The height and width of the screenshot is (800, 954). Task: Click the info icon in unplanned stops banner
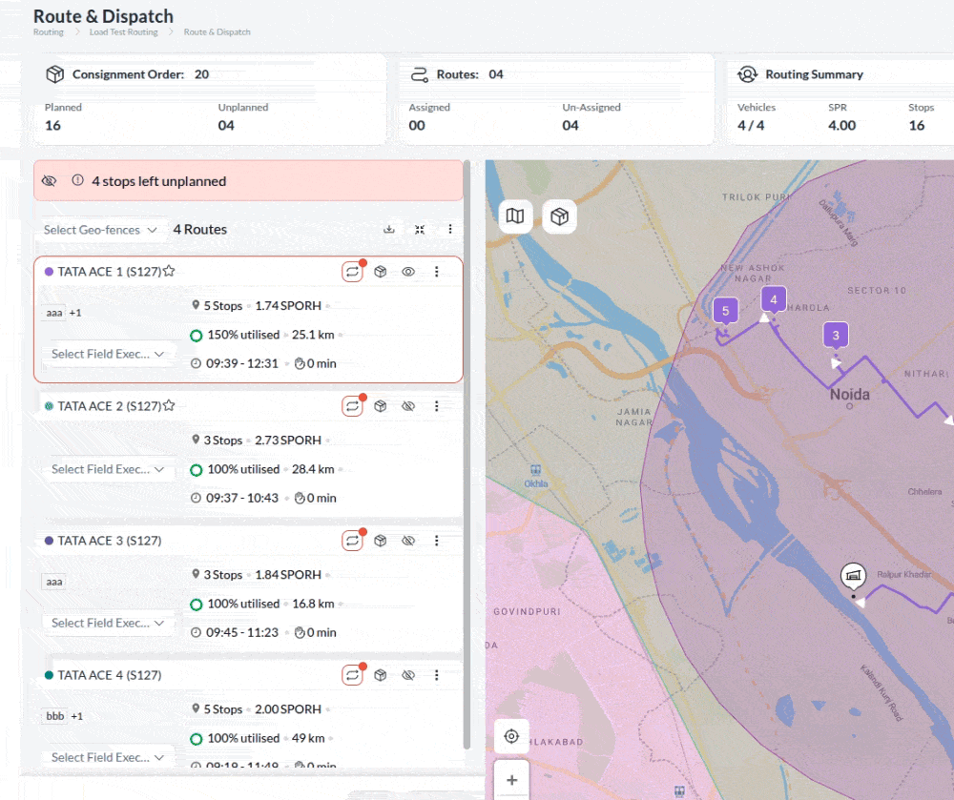pyautogui.click(x=78, y=180)
